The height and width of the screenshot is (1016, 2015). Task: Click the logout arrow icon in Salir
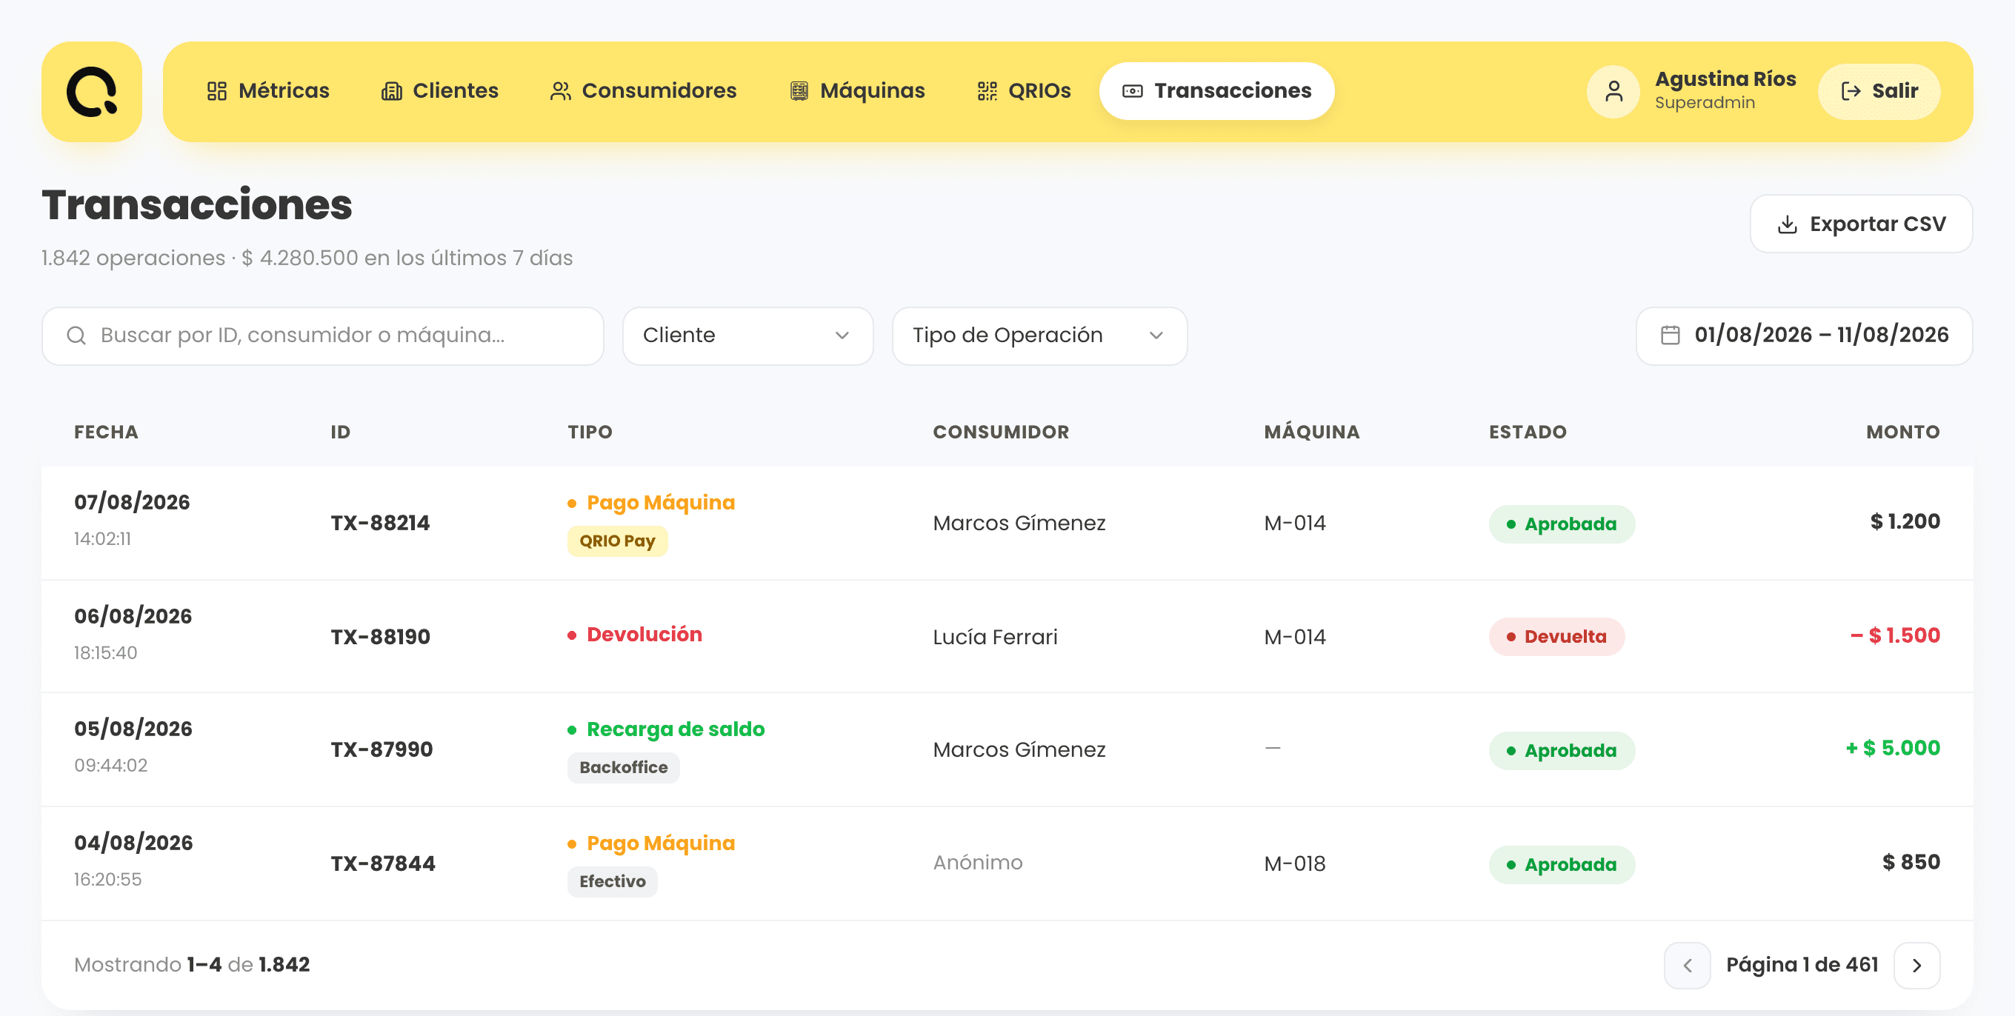coord(1850,92)
